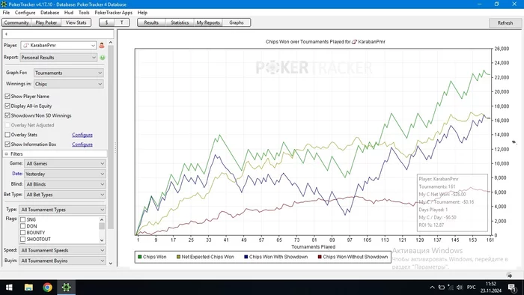Click the View Stats button
Screen dimensions: 524x295
click(76, 22)
